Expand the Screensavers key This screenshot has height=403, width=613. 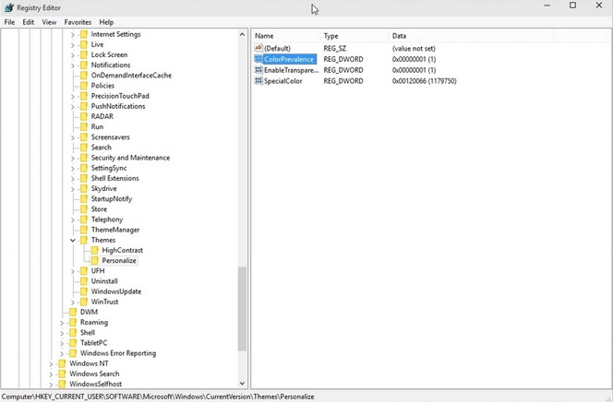[x=73, y=137]
